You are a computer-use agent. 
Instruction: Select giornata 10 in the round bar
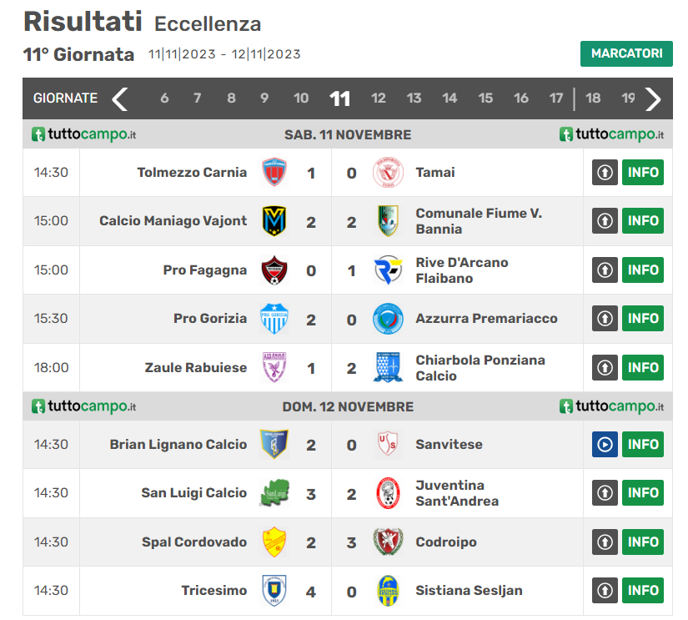(301, 98)
